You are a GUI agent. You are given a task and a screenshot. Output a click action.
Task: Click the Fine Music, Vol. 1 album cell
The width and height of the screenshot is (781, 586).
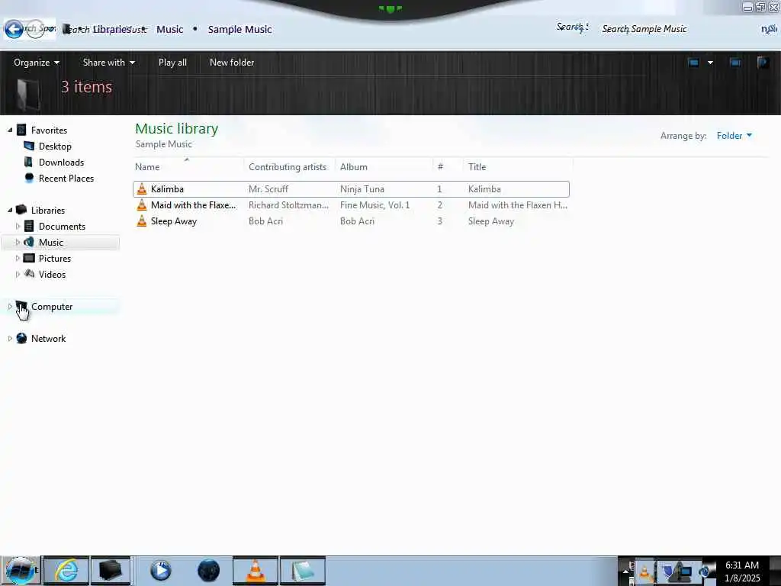375,204
